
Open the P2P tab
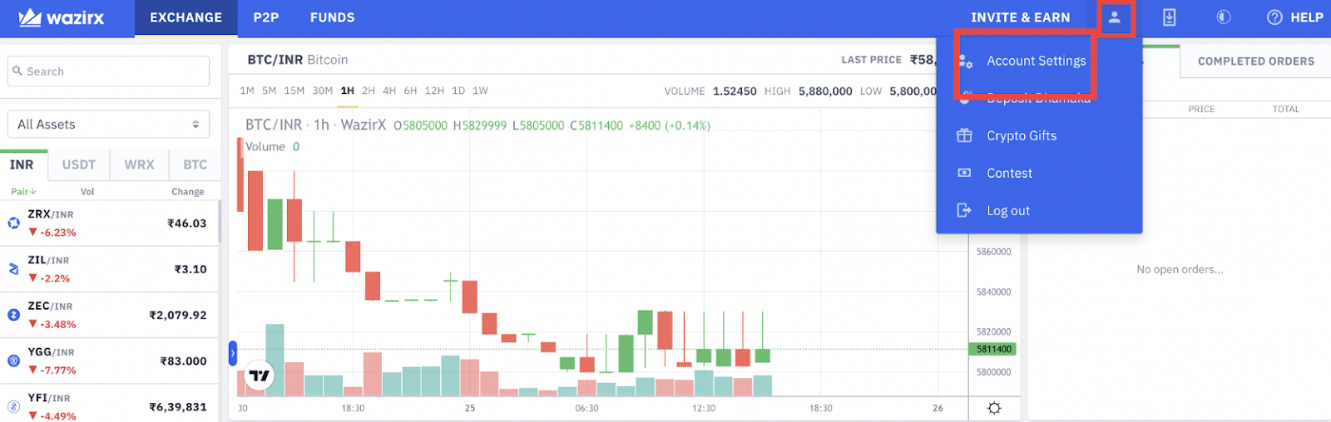[x=266, y=17]
